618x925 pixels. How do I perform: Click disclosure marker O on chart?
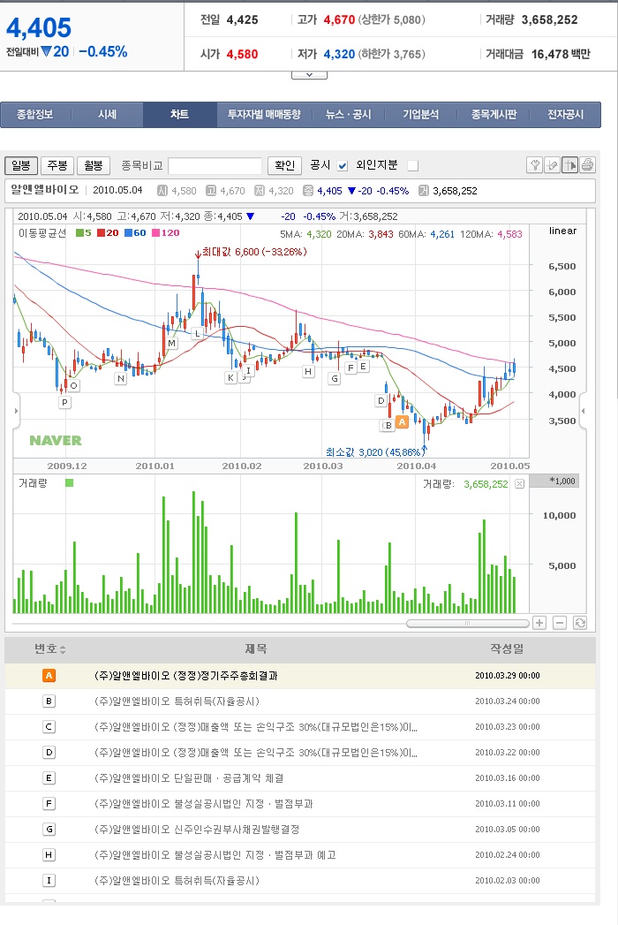pyautogui.click(x=73, y=386)
